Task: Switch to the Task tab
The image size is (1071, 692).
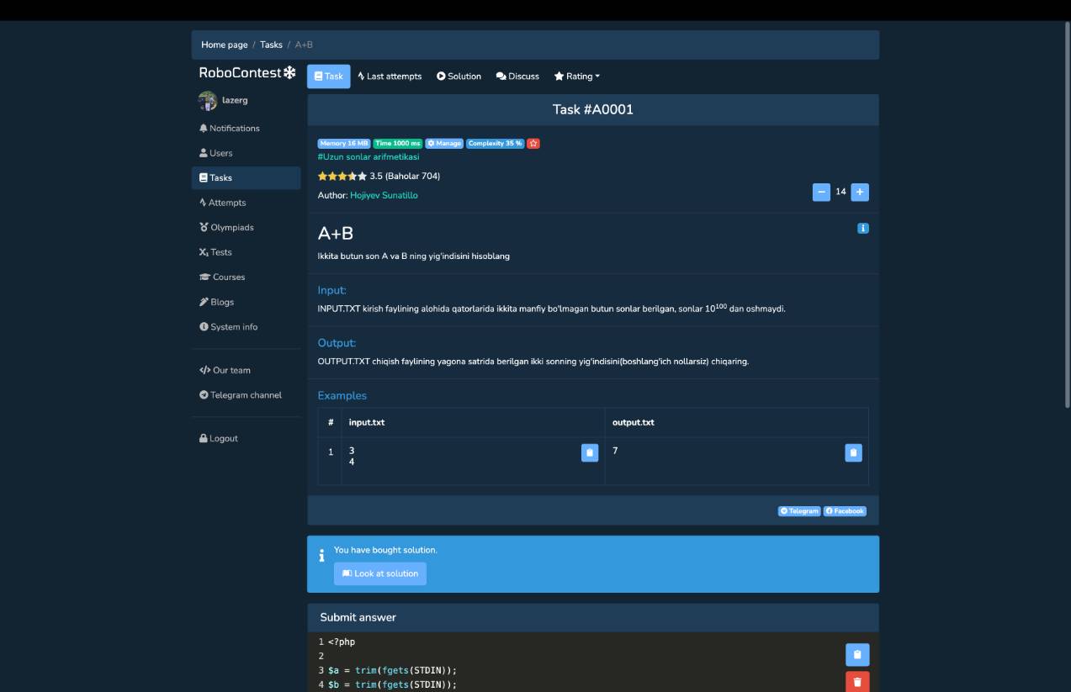Action: point(328,76)
